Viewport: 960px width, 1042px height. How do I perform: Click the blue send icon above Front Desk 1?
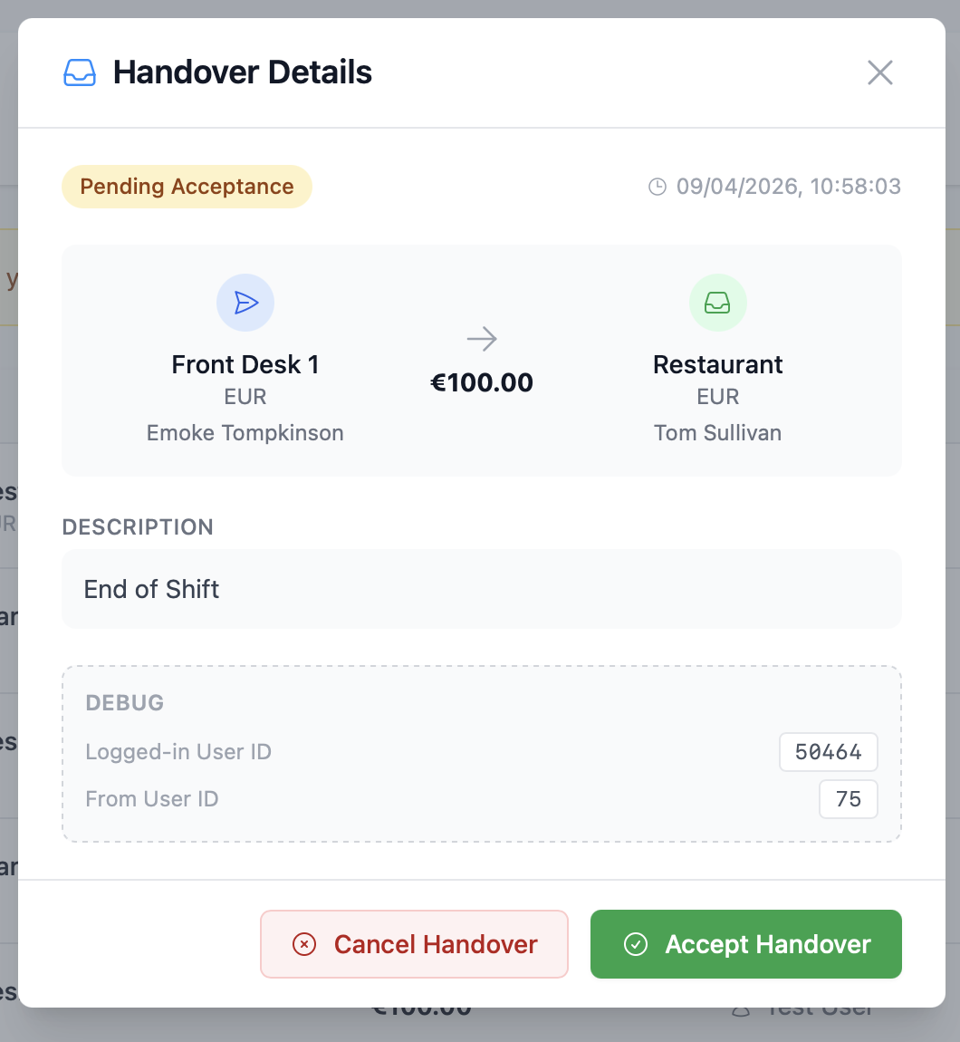tap(245, 303)
